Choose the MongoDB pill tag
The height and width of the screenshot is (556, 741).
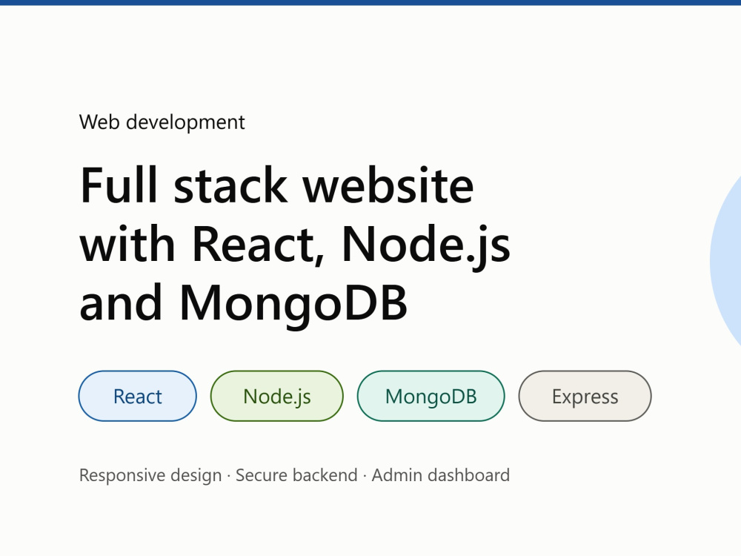click(431, 396)
